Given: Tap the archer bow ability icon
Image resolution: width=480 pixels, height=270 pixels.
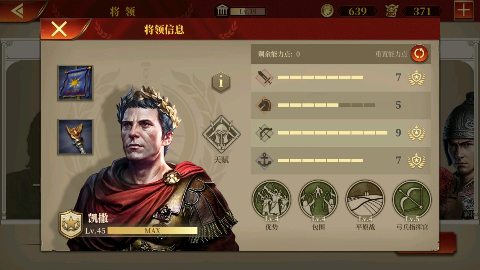Looking at the screenshot, I should click(x=264, y=133).
